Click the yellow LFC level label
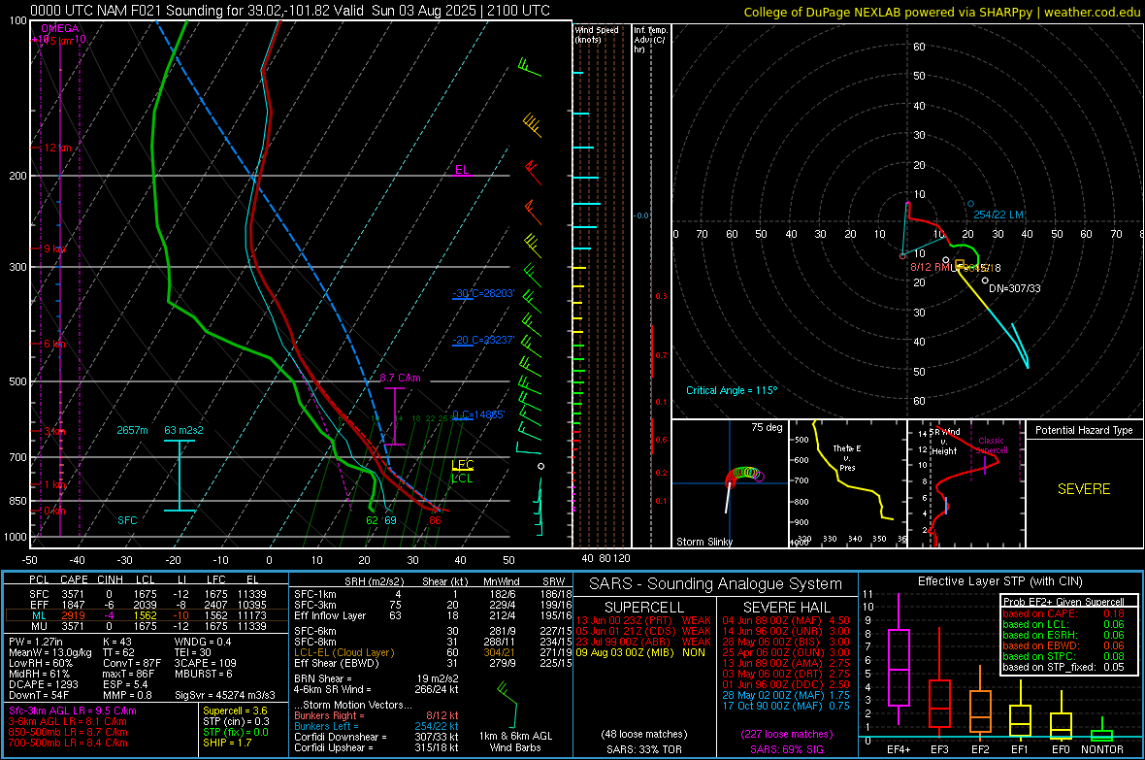This screenshot has width=1145, height=760. pos(462,465)
